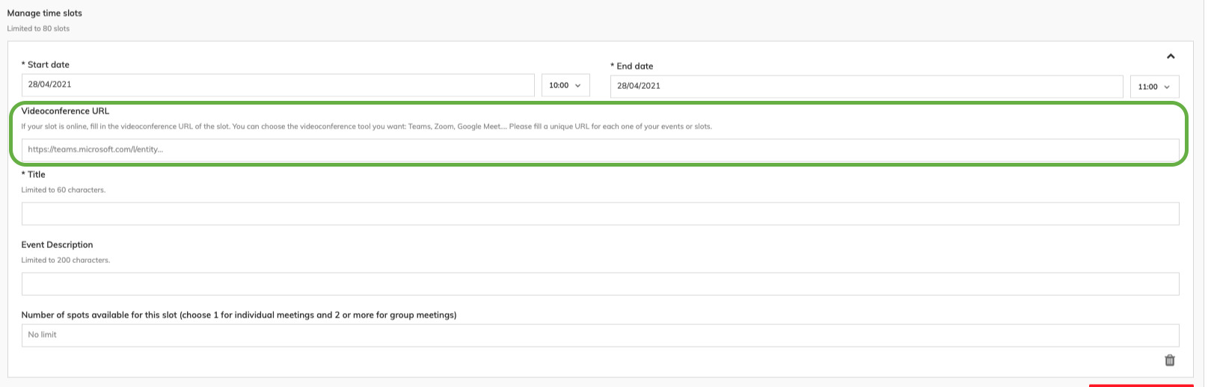
Task: Select the Event Description input field
Action: 599,284
